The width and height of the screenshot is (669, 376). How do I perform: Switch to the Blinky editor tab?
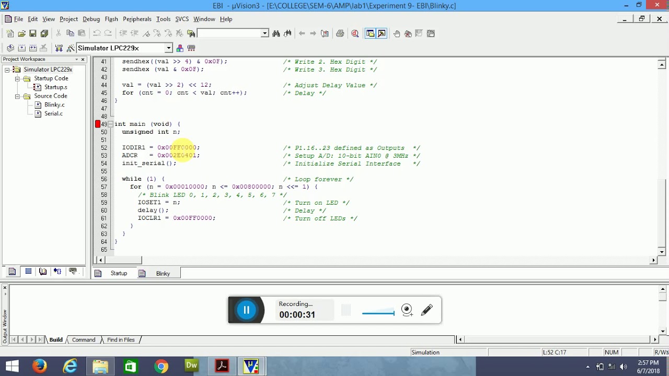pyautogui.click(x=158, y=274)
